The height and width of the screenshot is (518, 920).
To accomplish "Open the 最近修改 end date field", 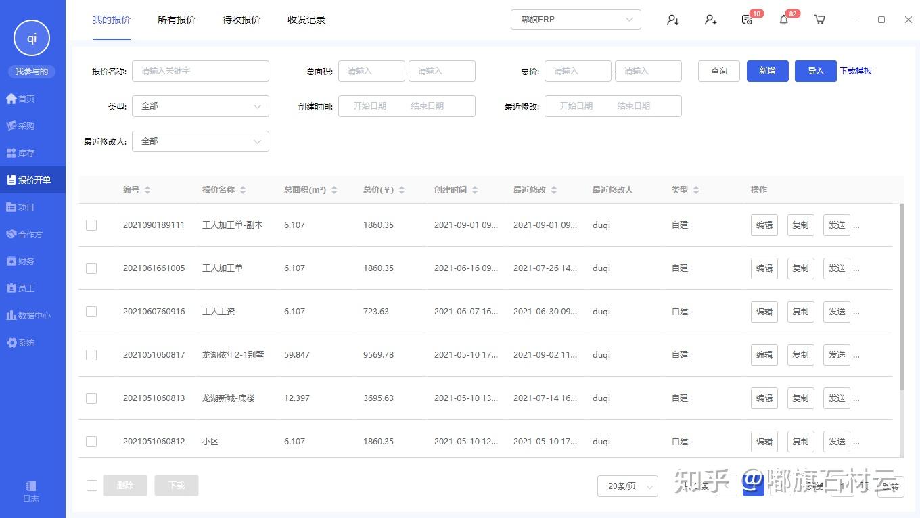I will [634, 106].
